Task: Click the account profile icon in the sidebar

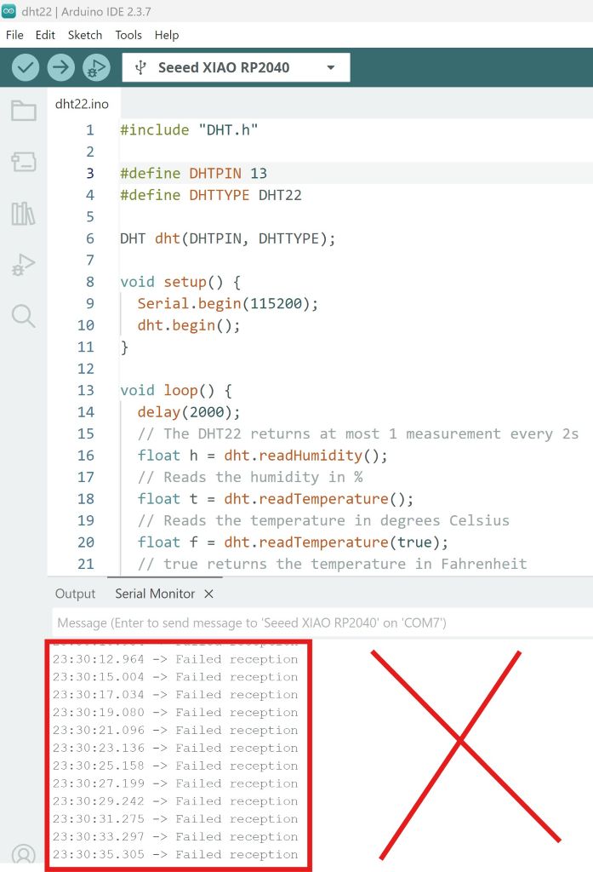Action: pos(23,857)
